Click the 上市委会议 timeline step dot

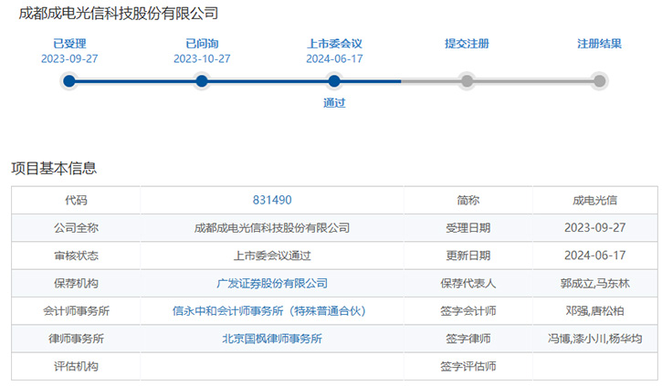click(x=334, y=81)
